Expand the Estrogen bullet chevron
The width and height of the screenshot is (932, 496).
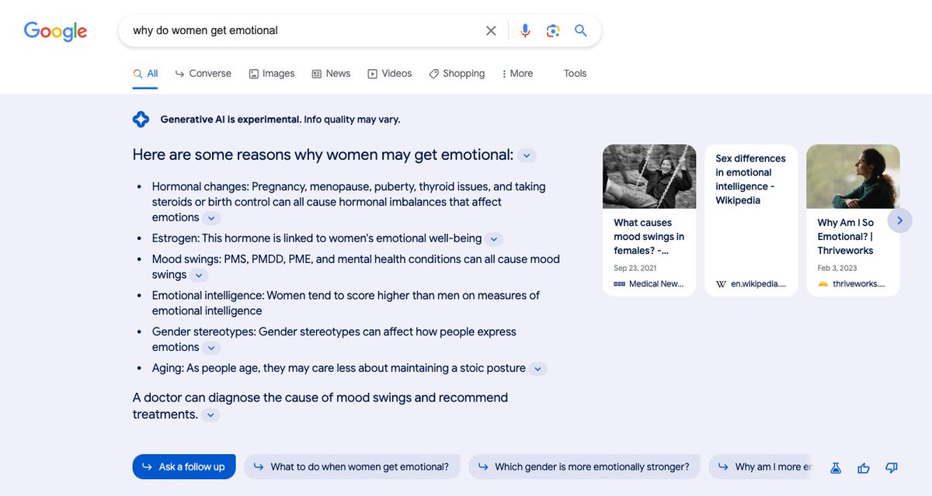pos(494,239)
